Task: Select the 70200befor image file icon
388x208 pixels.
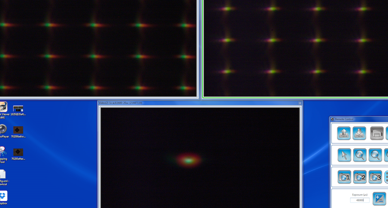Action: [x=18, y=130]
